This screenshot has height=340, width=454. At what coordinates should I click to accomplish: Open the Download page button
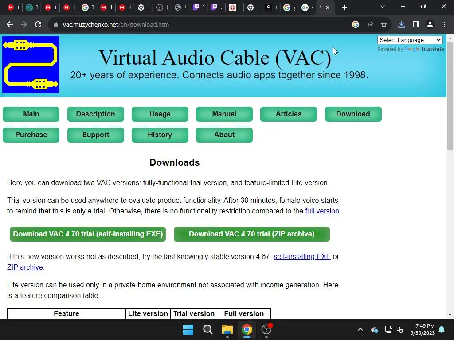[x=353, y=114]
